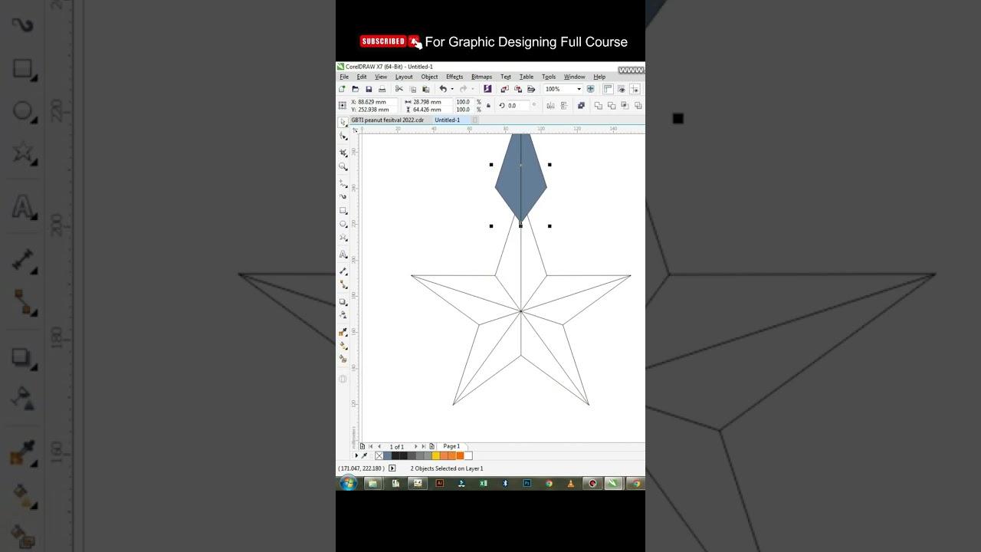Open the Undo history dropdown arrow
Screen dimensions: 981x552
click(x=451, y=89)
